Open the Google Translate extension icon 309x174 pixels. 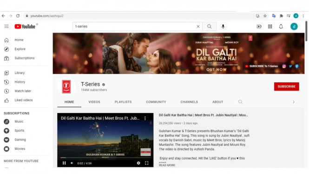[x=274, y=16]
